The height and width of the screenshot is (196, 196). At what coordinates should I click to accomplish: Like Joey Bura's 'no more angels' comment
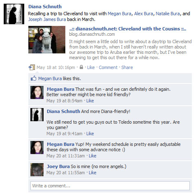tap(92, 173)
